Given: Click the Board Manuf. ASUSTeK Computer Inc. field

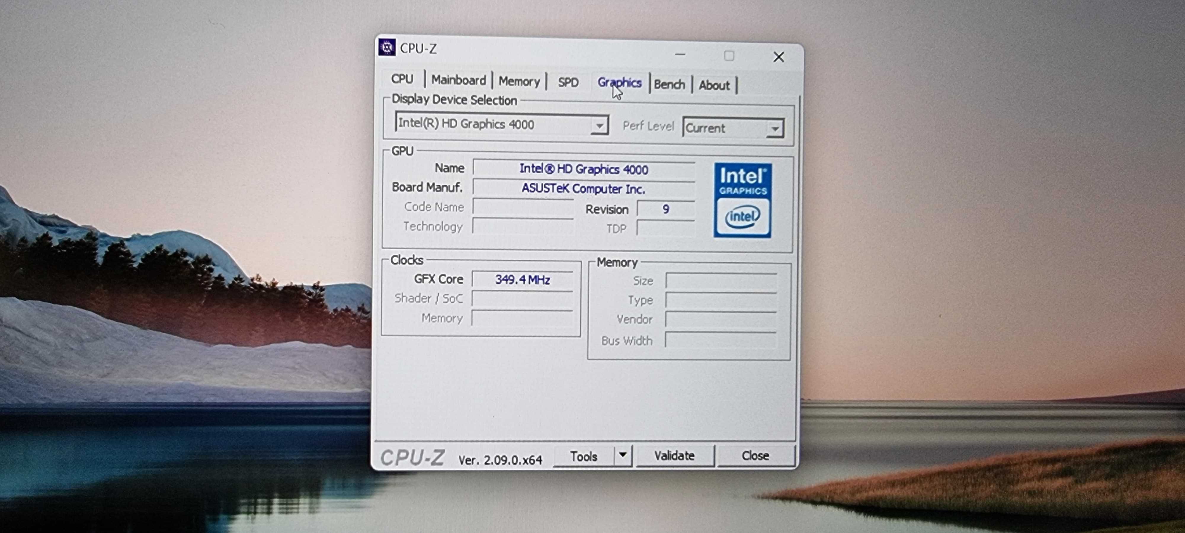Looking at the screenshot, I should tap(584, 188).
